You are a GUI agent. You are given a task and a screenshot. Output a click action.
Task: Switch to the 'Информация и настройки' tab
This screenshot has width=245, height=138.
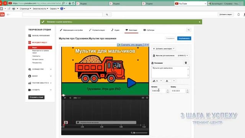[72, 30]
